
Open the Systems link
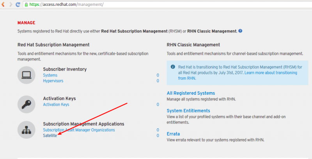click(x=50, y=75)
